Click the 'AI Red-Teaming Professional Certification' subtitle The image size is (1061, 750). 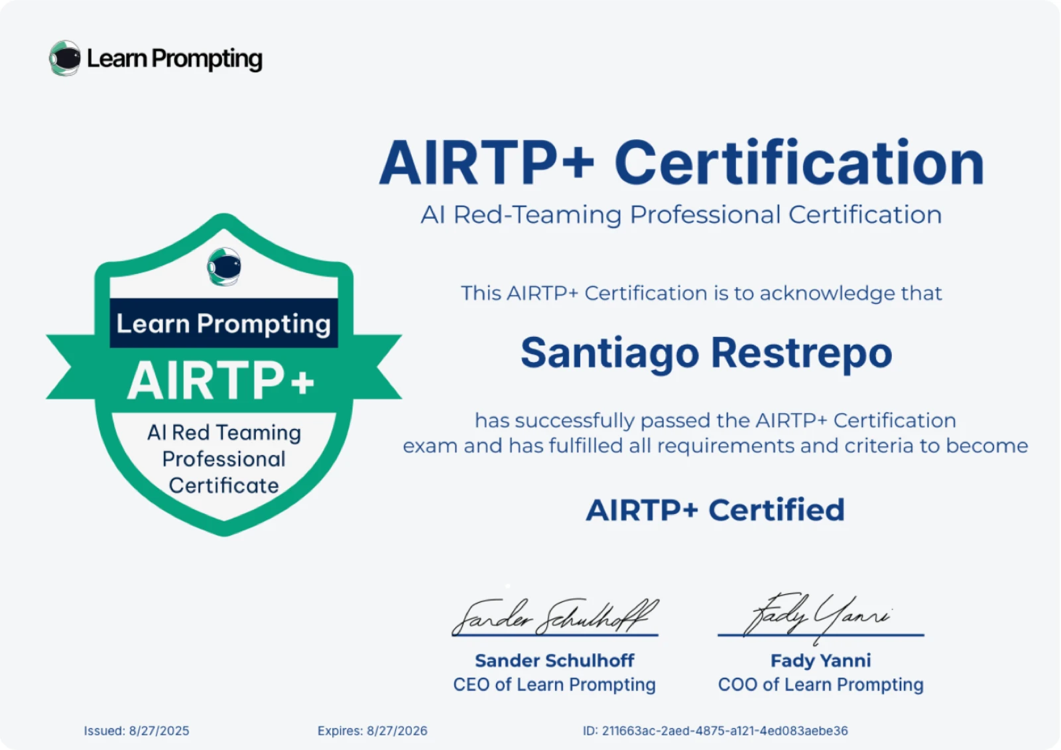click(681, 215)
